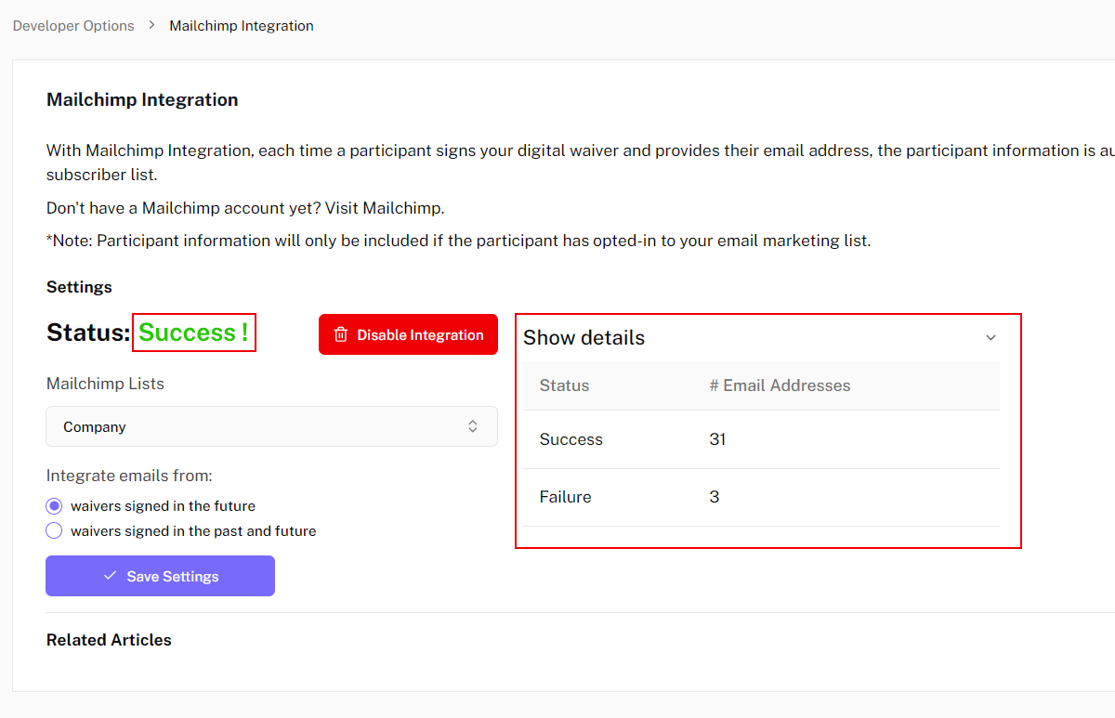Click the up-down arrows in Company selector
The width and height of the screenshot is (1115, 718).
[473, 426]
